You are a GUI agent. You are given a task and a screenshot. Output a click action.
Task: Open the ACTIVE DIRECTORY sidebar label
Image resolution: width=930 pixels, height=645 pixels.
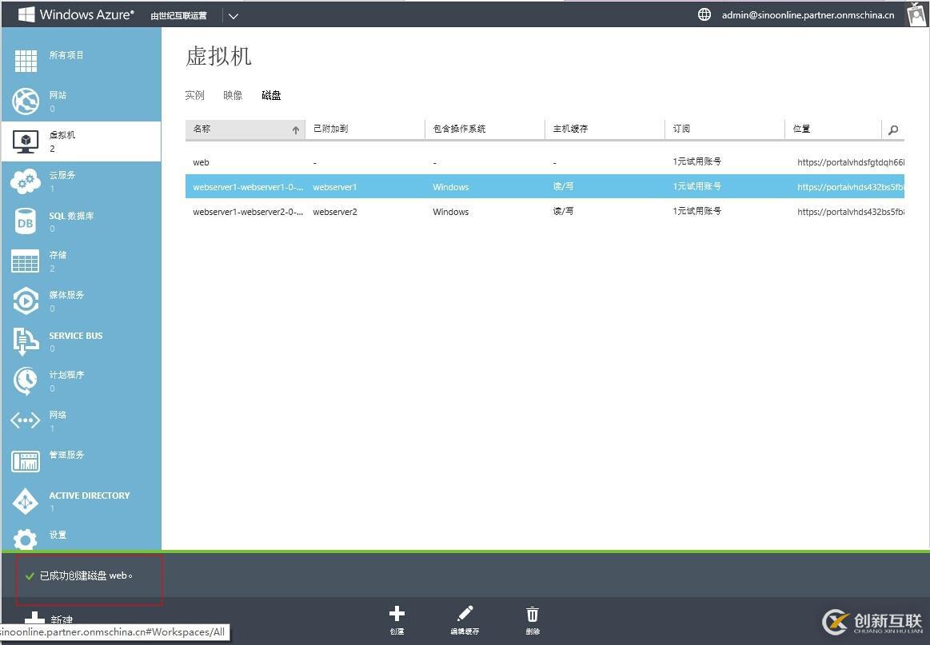pos(90,496)
